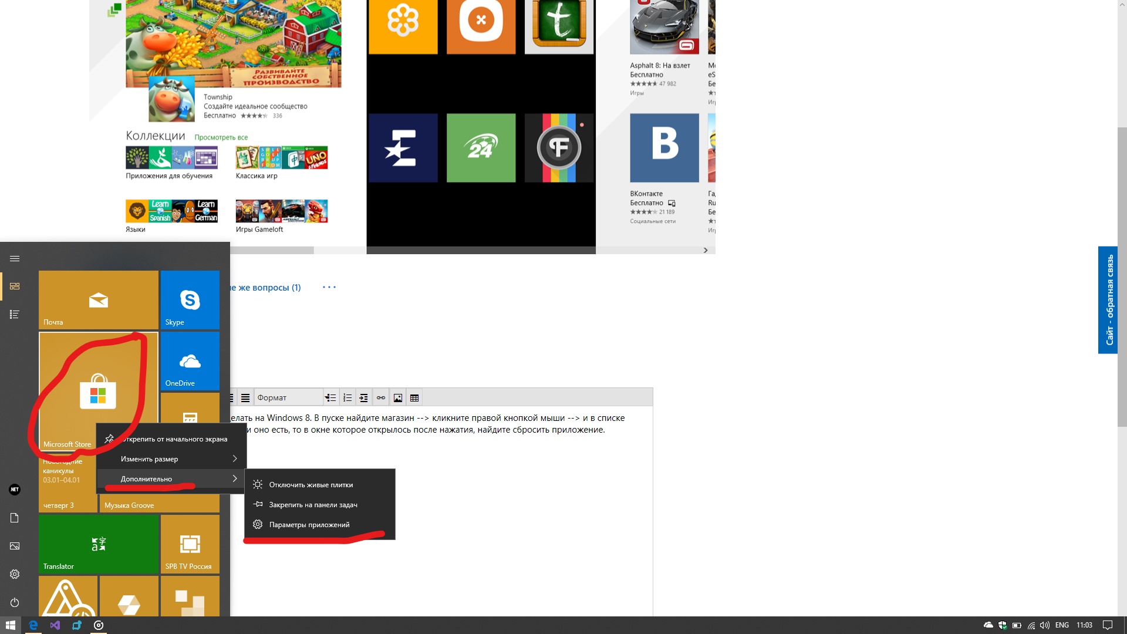The width and height of the screenshot is (1127, 634).
Task: Click the numbered list icon in editor toolbar
Action: [347, 397]
